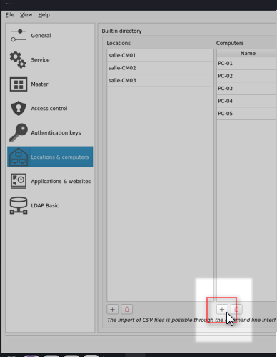Viewport: 277px width, 357px height.
Task: Click the Locations & computers label
Action: point(60,157)
